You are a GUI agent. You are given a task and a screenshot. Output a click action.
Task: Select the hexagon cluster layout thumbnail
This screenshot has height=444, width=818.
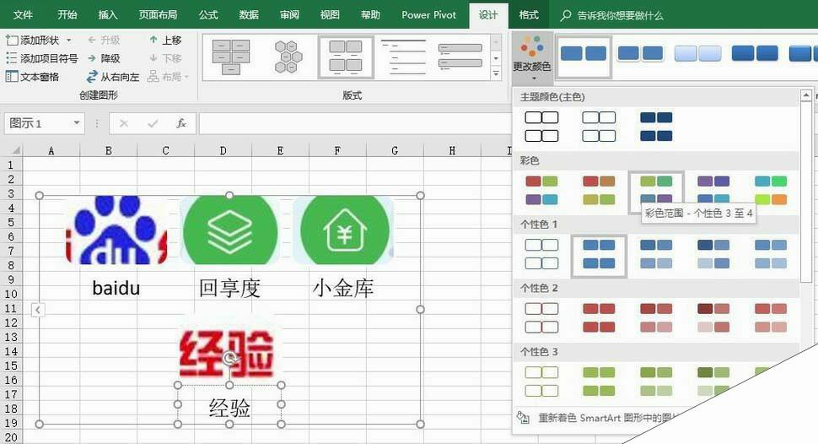click(x=288, y=57)
